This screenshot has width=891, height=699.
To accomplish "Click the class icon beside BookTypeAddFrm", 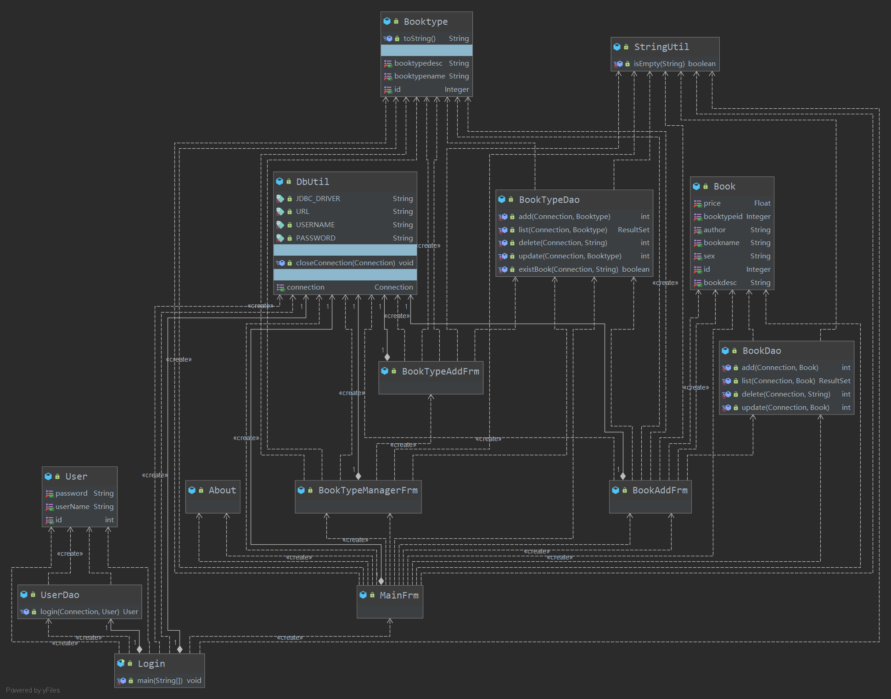I will [x=385, y=371].
